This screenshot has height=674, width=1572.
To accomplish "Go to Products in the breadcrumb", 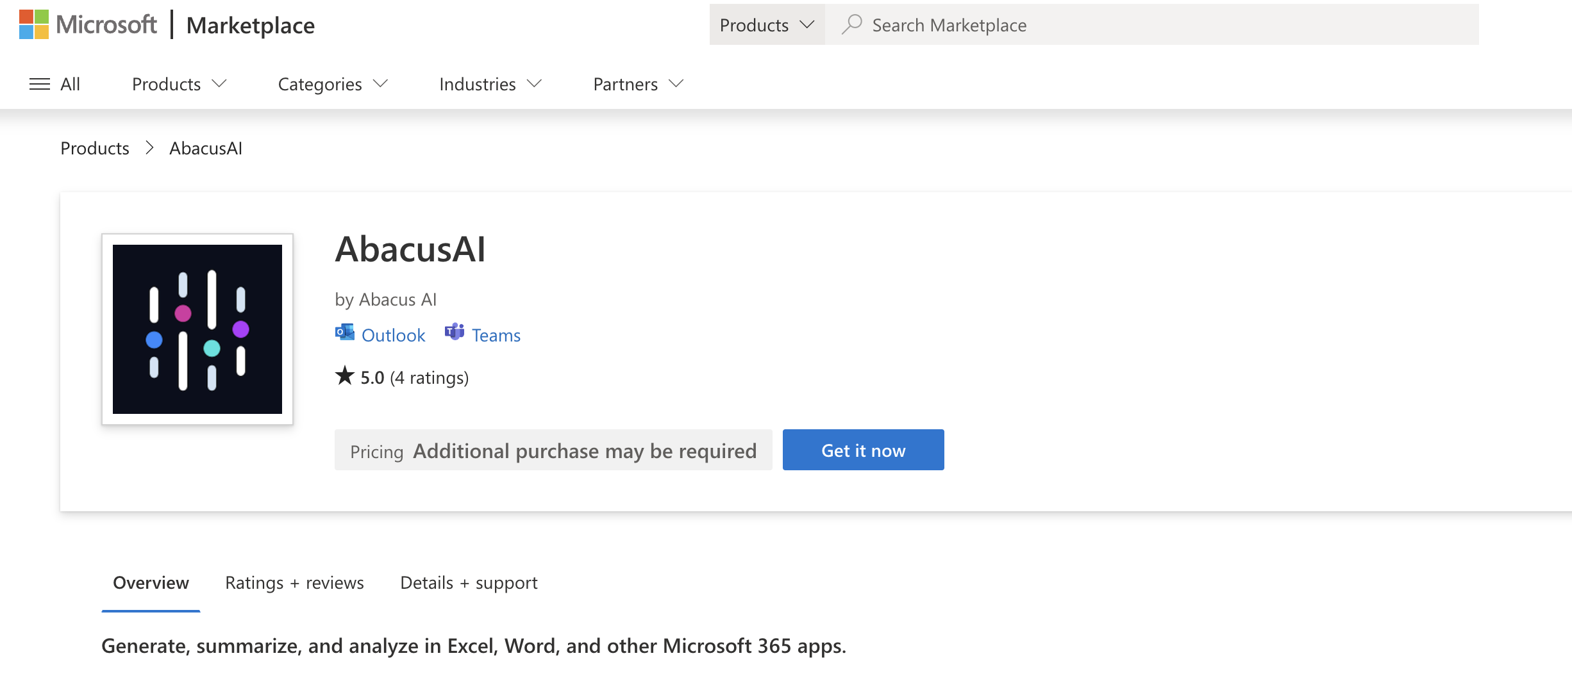I will pos(95,148).
